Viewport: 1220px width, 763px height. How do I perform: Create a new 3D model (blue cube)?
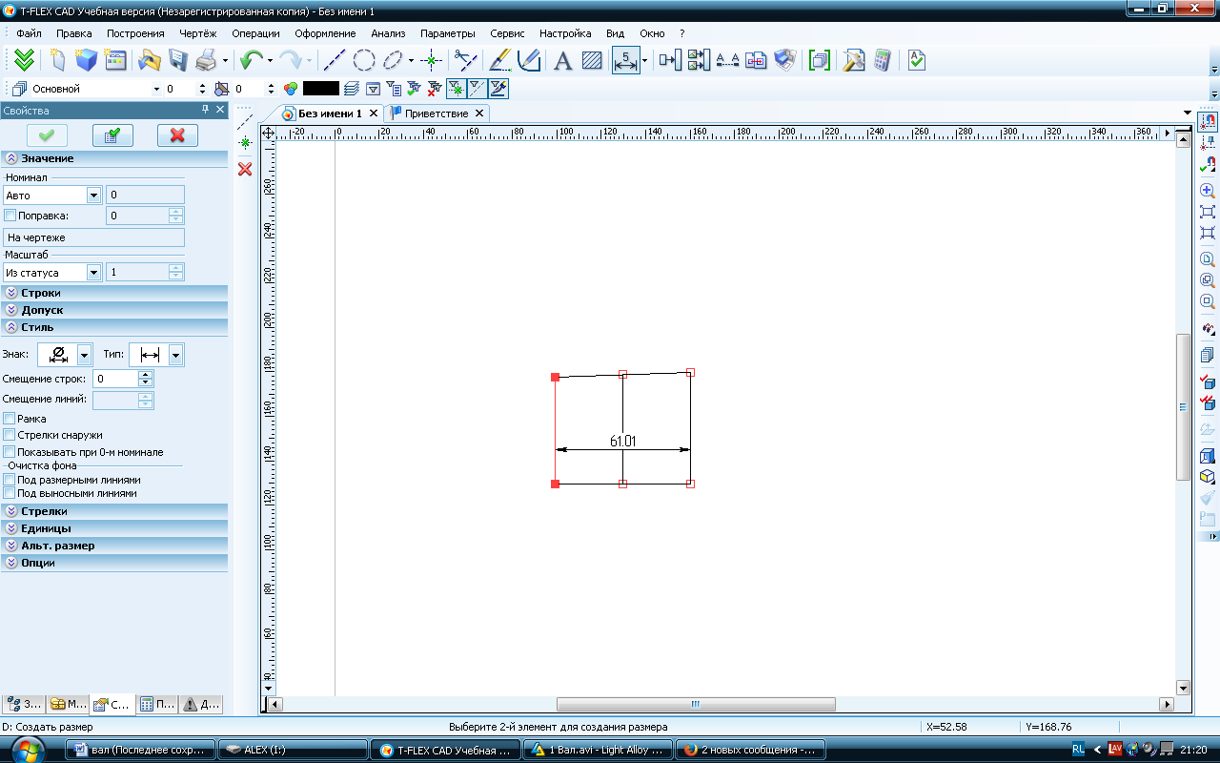point(87,60)
